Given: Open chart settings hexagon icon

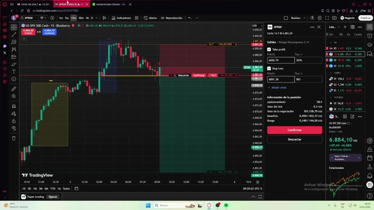Looking at the screenshot, I should point(320,18).
